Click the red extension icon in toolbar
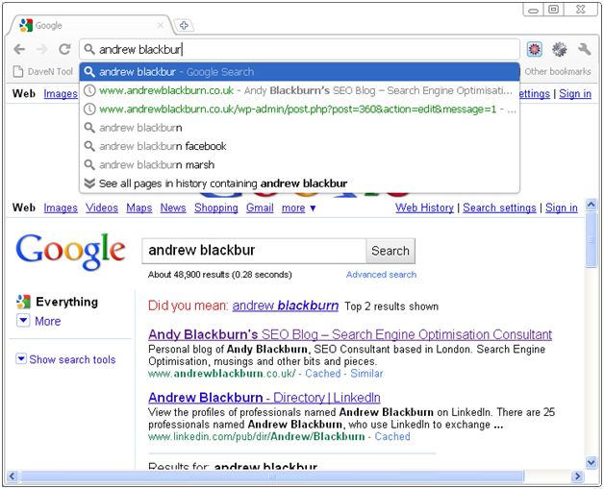 535,49
